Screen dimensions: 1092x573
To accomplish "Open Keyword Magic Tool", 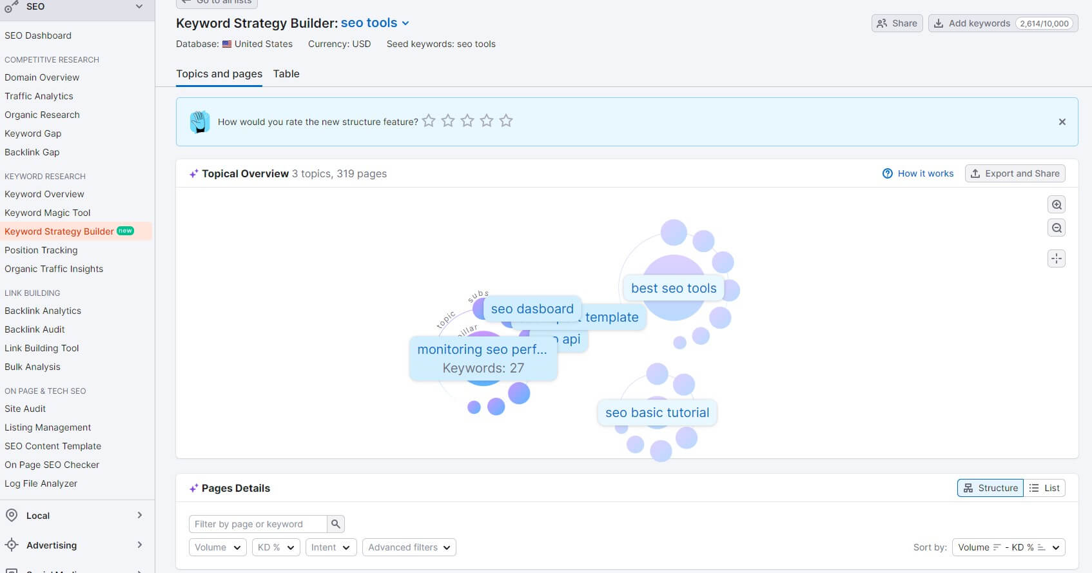I will click(48, 213).
